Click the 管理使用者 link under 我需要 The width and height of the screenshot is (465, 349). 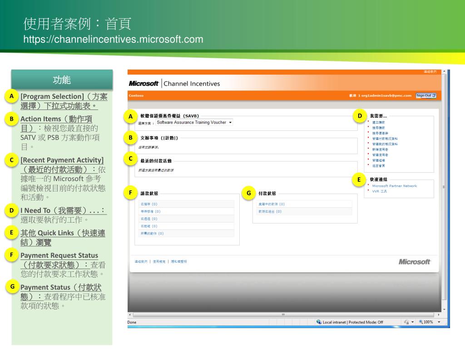tap(380, 155)
